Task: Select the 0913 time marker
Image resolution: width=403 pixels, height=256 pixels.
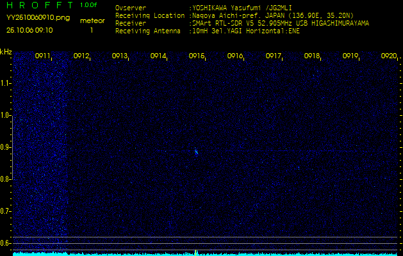Action: (120, 56)
